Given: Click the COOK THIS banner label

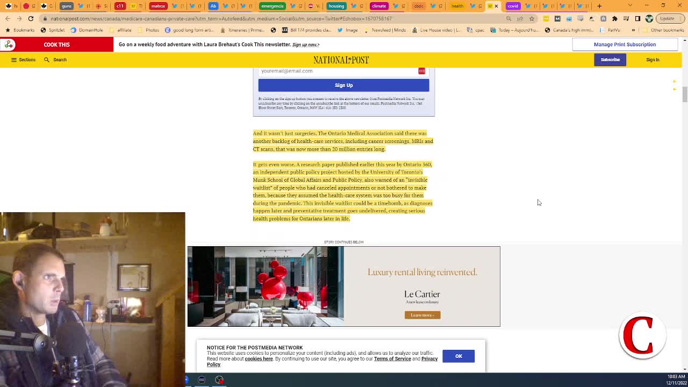Looking at the screenshot, I should pos(56,45).
